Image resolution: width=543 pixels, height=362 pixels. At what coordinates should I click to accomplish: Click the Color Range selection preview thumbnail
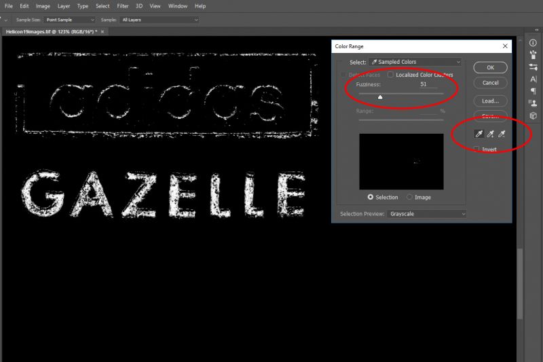(401, 162)
